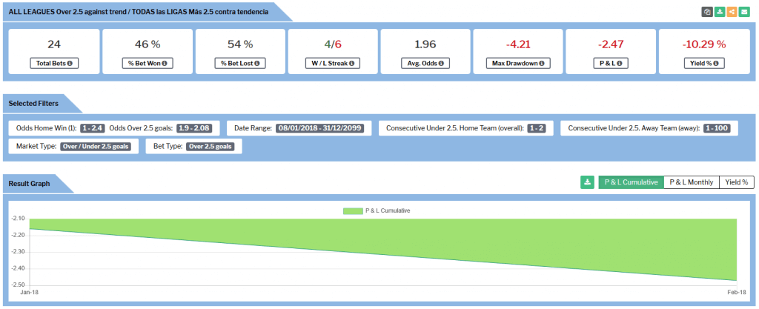Click the Jan-18 axis label
This screenshot has width=759, height=309.
pyautogui.click(x=29, y=293)
